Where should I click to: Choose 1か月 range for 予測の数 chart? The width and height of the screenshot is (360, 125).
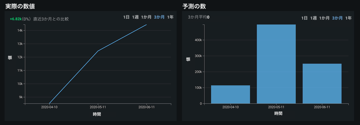324,18
